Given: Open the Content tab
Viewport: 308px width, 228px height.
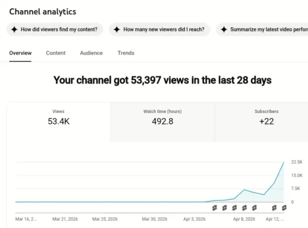Looking at the screenshot, I should pyautogui.click(x=56, y=53).
